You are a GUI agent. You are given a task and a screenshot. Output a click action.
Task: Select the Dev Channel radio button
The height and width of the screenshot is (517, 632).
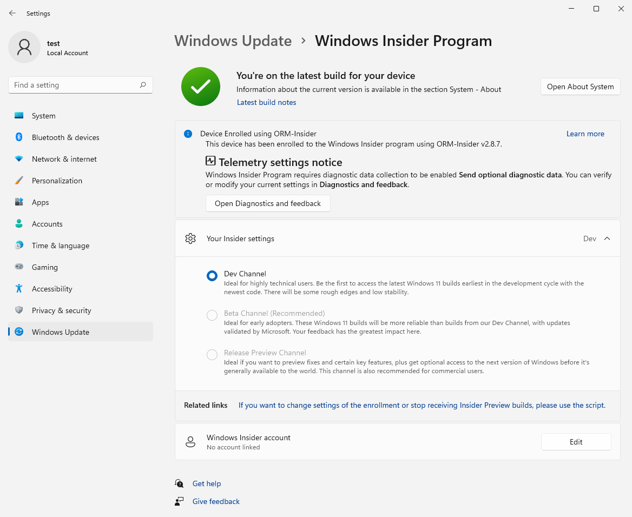(212, 276)
